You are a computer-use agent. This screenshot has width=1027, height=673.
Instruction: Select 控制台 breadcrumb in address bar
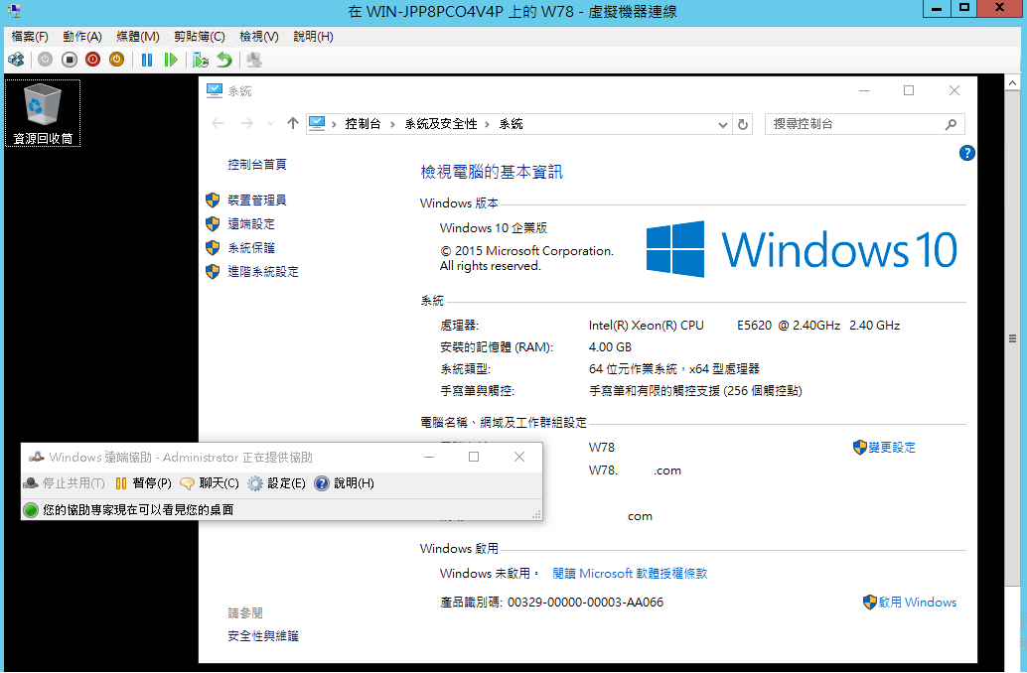click(363, 124)
